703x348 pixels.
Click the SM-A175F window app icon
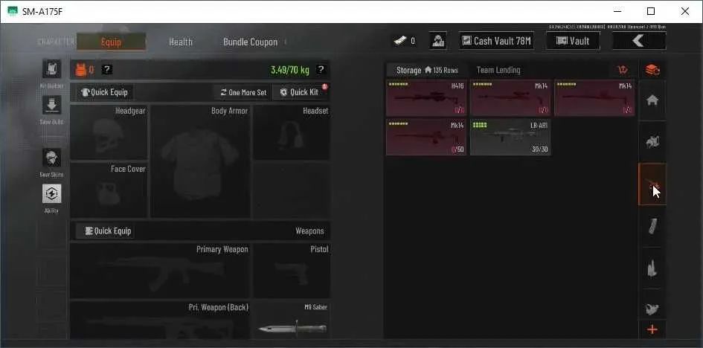click(13, 11)
